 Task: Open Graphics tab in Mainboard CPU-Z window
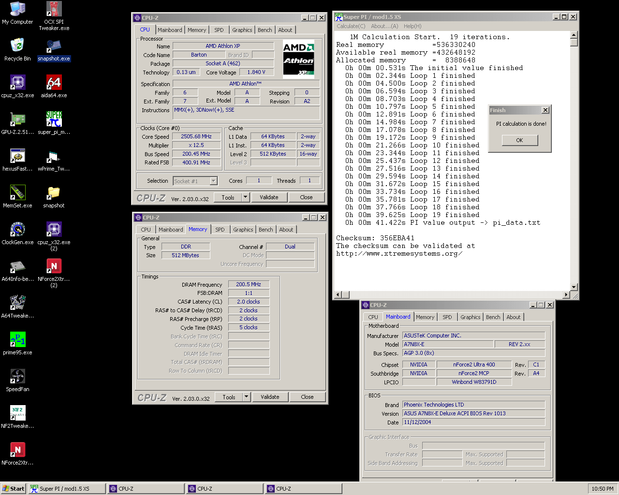coord(471,317)
